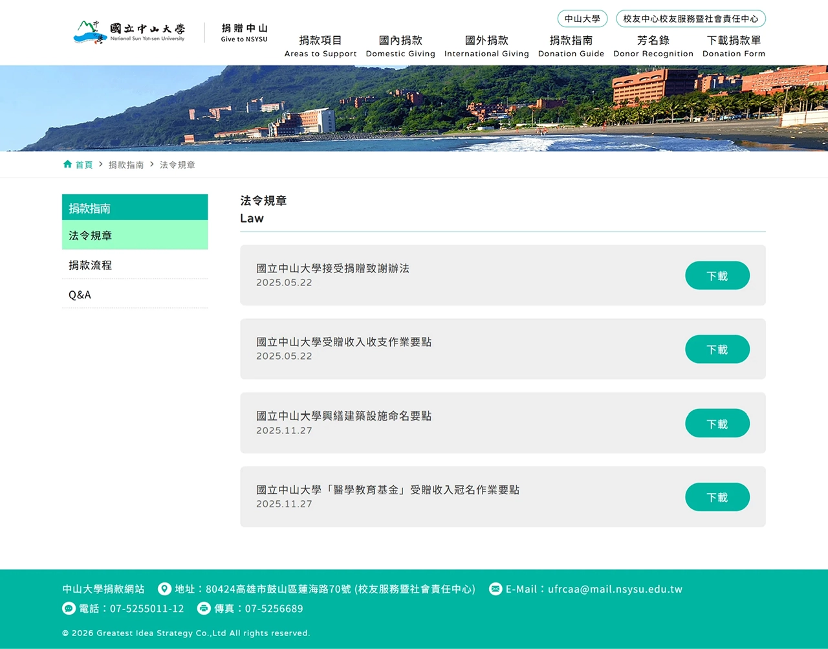The width and height of the screenshot is (828, 649).
Task: Select 法令規章 in the sidebar
Action: click(x=135, y=235)
